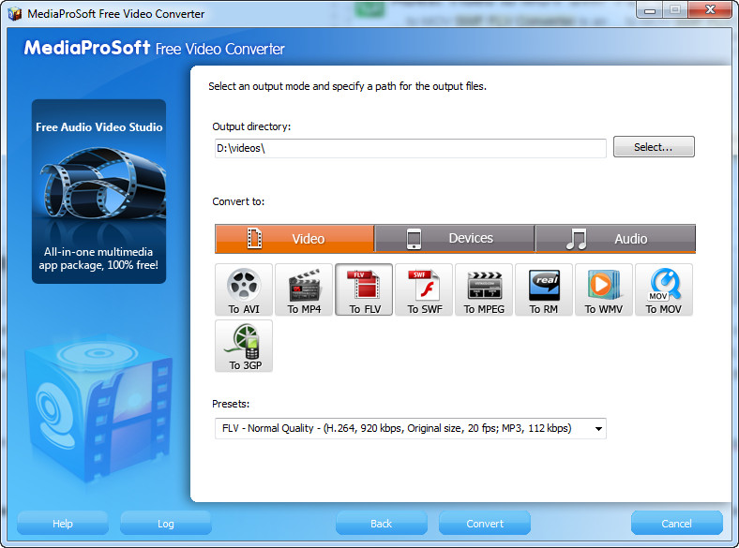Screen dimensions: 739x548
Task: Open the Free Audio Video Studio banner
Action: click(99, 191)
